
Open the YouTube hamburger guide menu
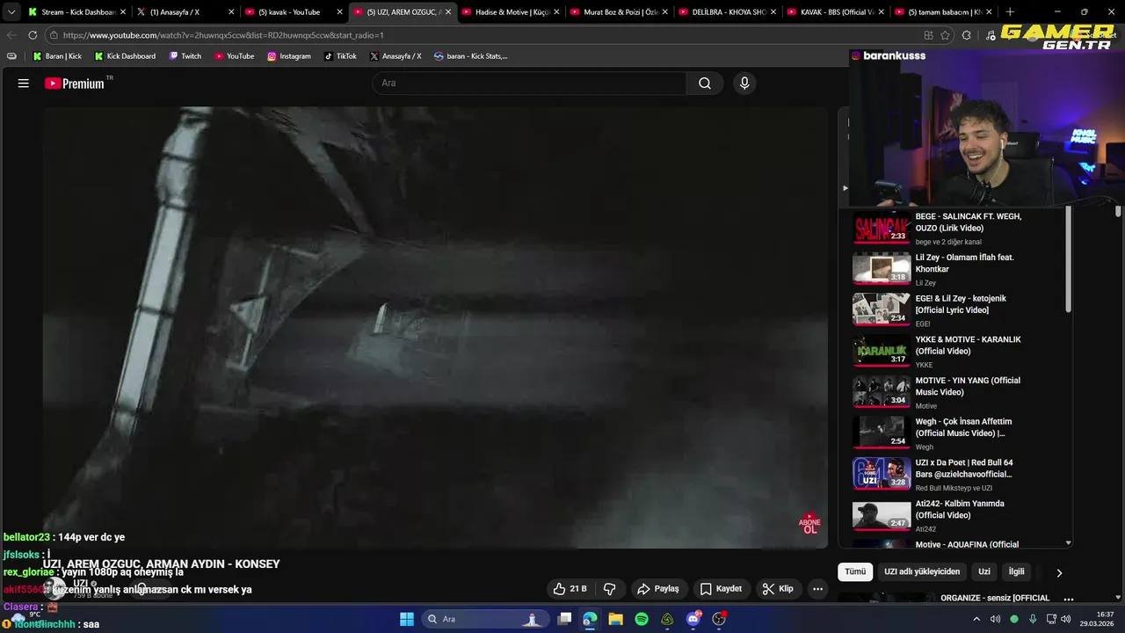[x=24, y=84]
